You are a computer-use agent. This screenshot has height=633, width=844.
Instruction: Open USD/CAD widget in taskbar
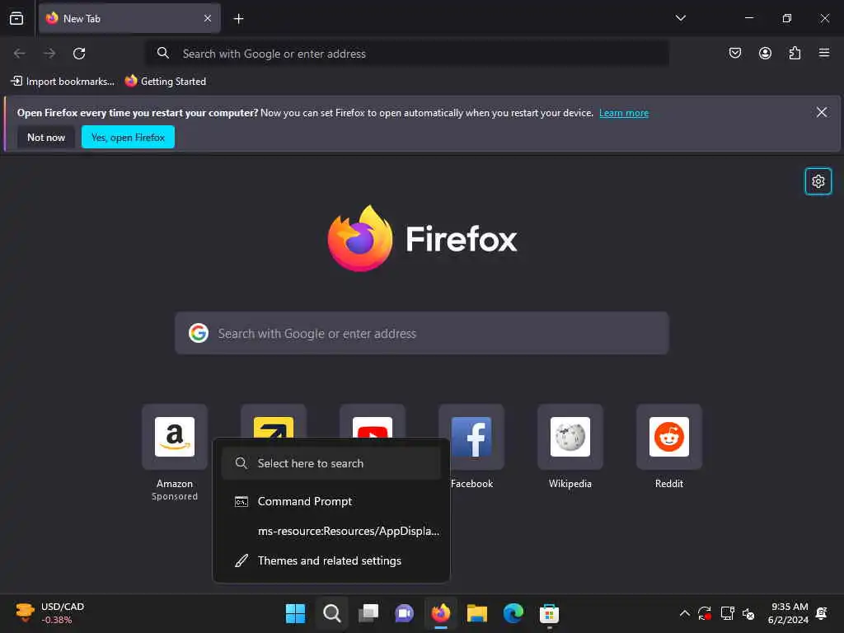coord(49,613)
